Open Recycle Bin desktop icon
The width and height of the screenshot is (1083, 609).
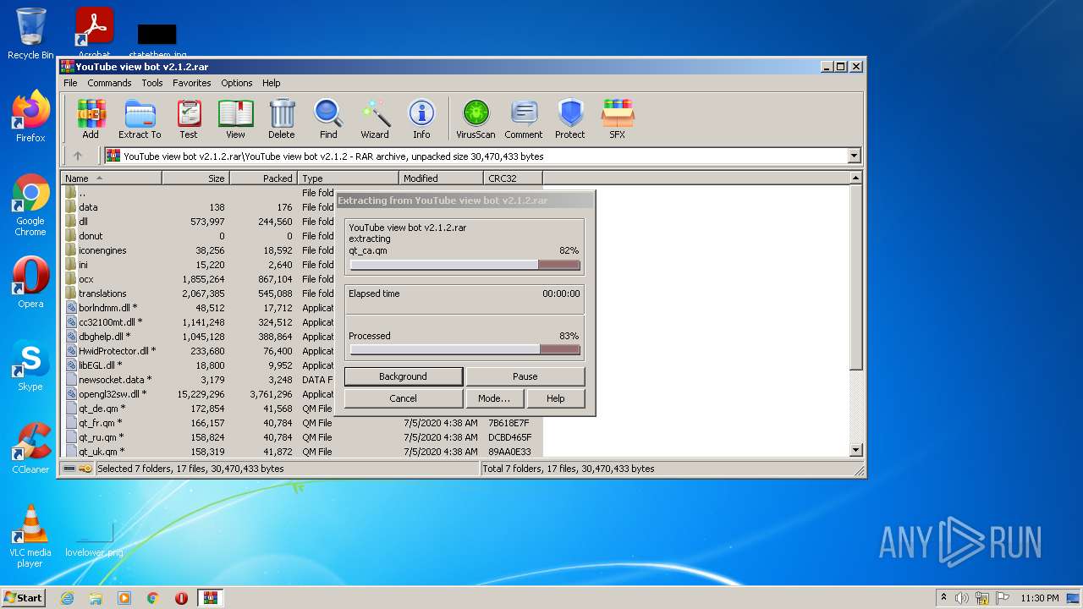click(x=30, y=34)
